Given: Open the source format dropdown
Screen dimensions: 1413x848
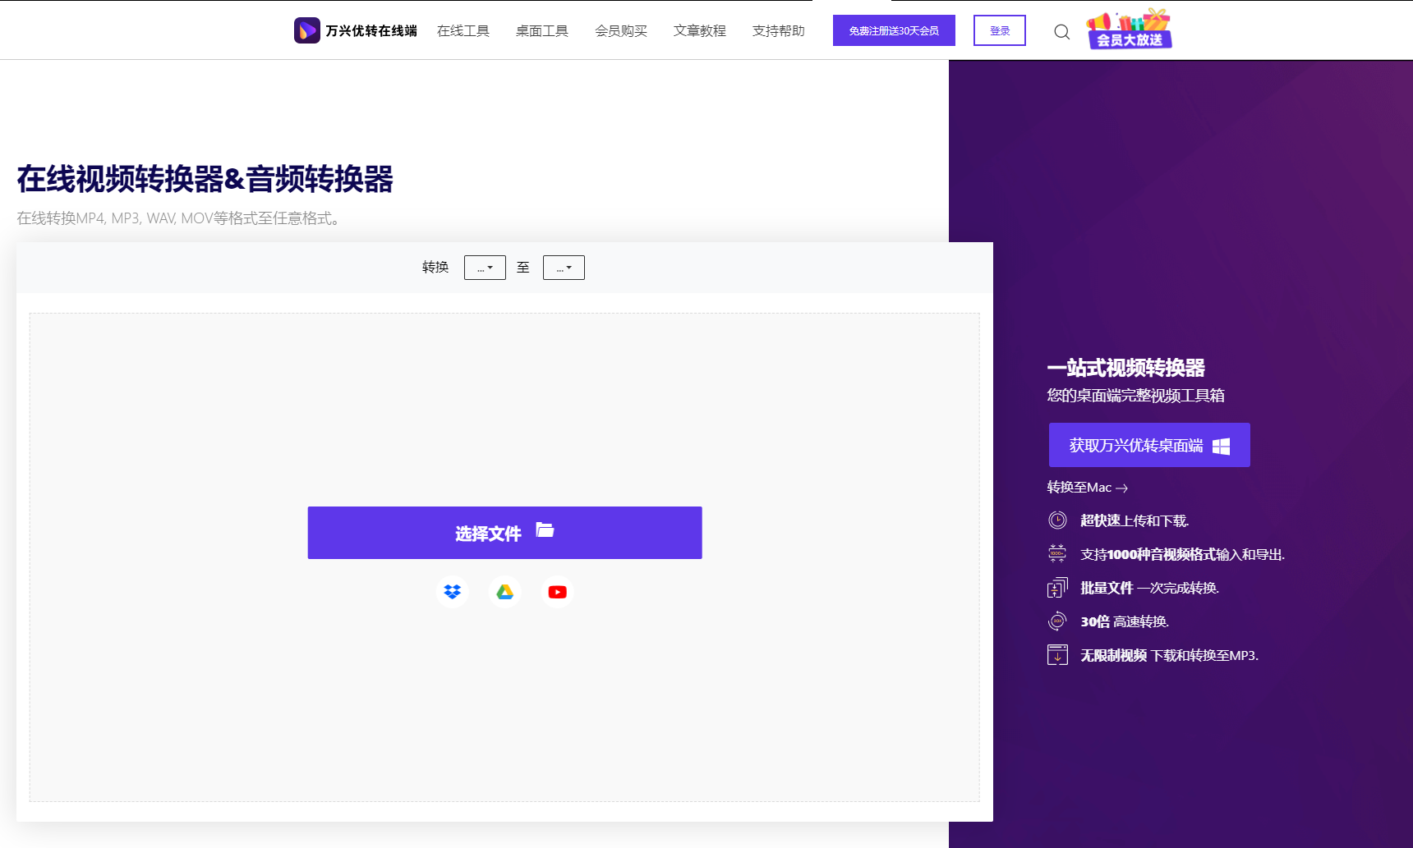Looking at the screenshot, I should point(485,267).
